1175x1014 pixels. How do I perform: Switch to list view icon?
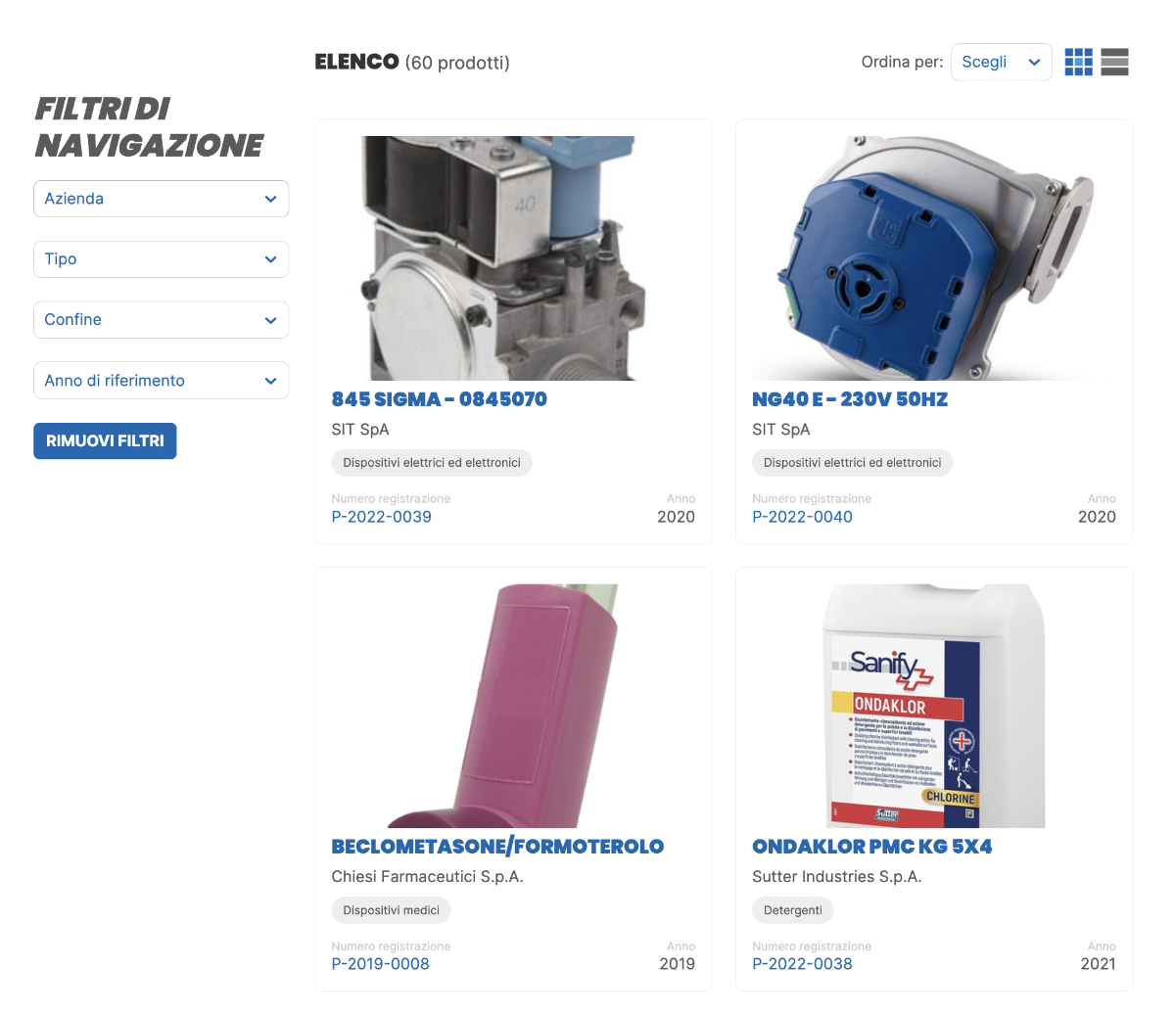pyautogui.click(x=1114, y=62)
